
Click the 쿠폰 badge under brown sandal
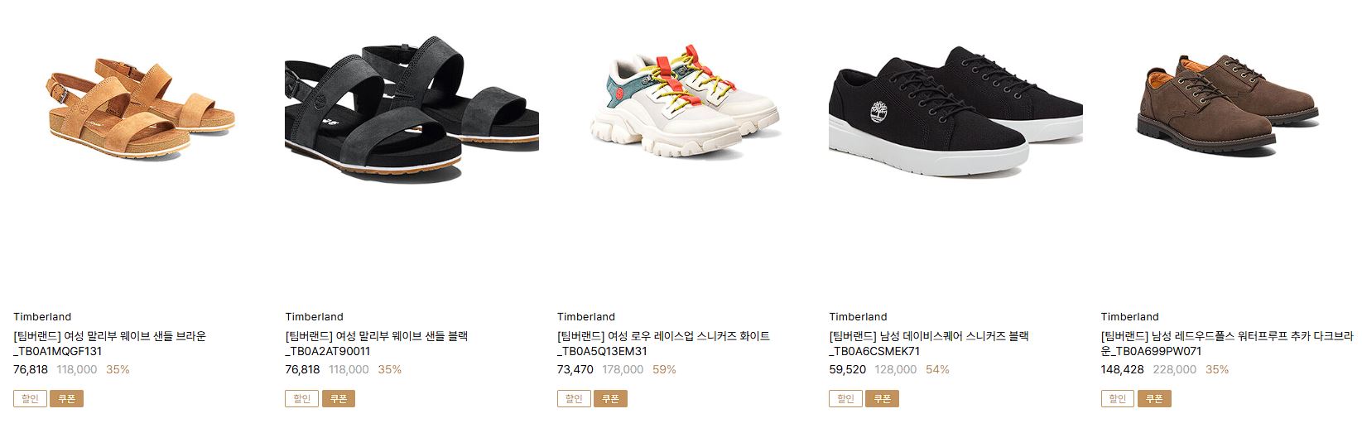tap(67, 399)
